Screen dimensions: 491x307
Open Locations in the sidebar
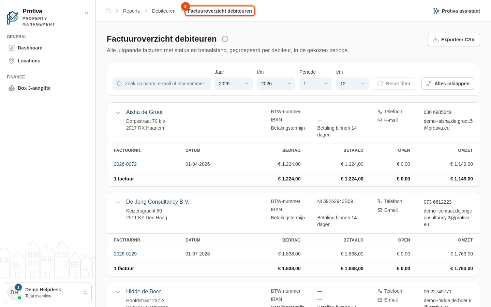48,61
